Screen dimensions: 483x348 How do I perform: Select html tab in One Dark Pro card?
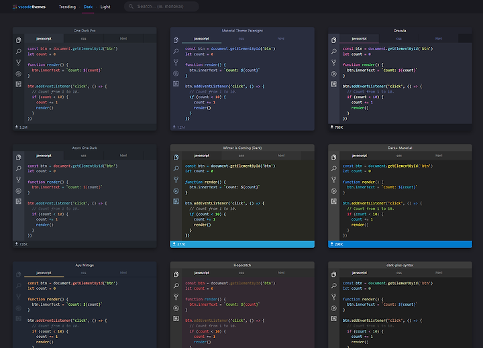click(x=123, y=38)
